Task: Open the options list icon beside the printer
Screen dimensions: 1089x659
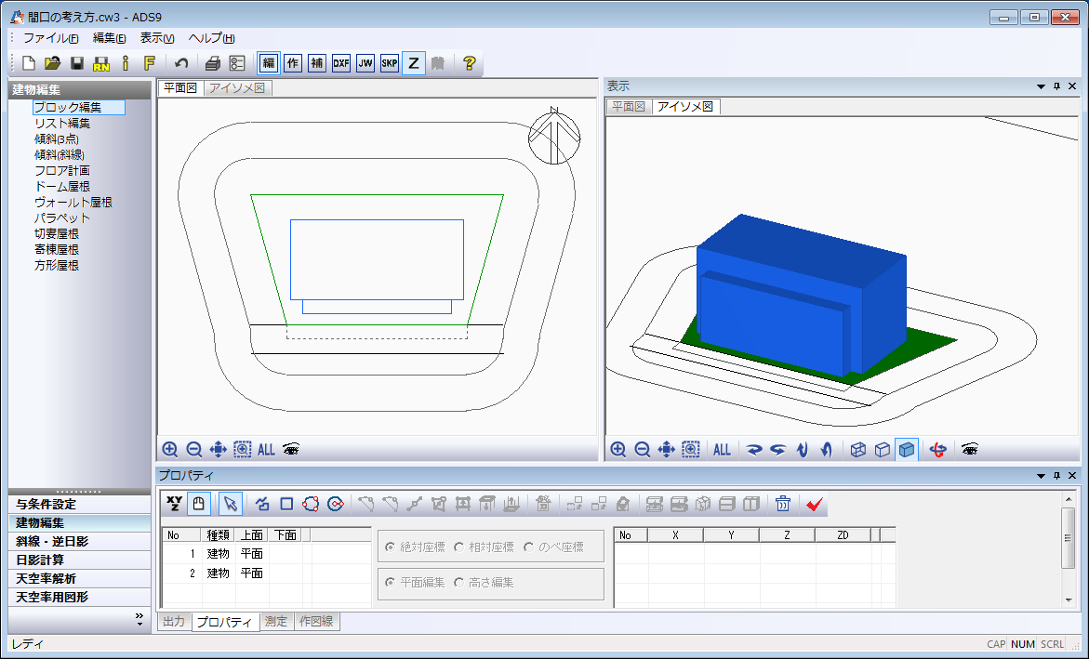Action: [x=237, y=63]
